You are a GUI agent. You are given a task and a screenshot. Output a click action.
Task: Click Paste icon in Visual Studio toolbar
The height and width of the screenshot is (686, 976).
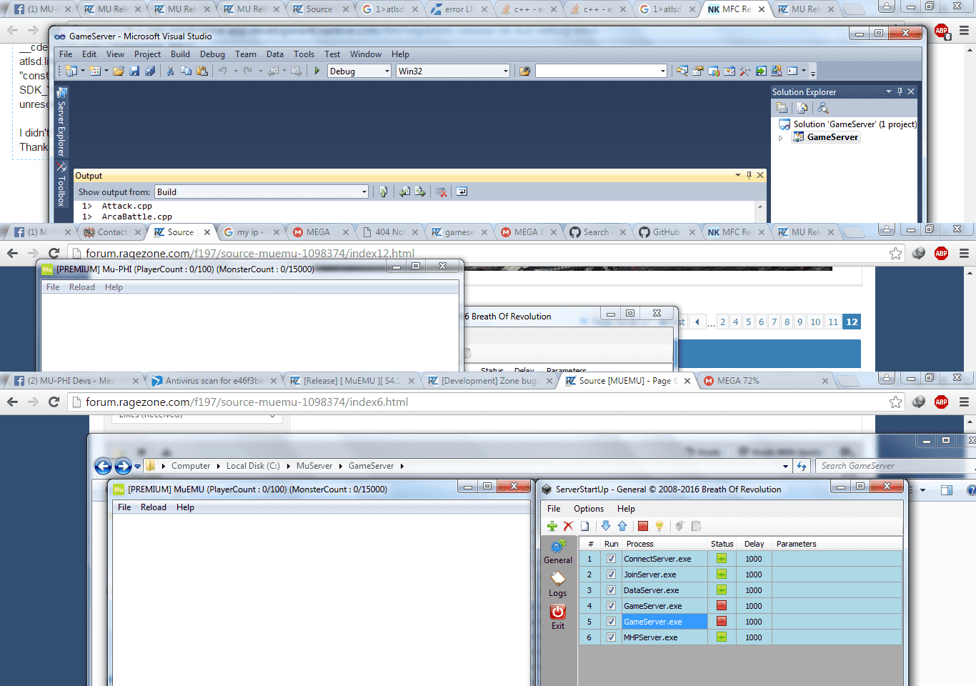202,71
